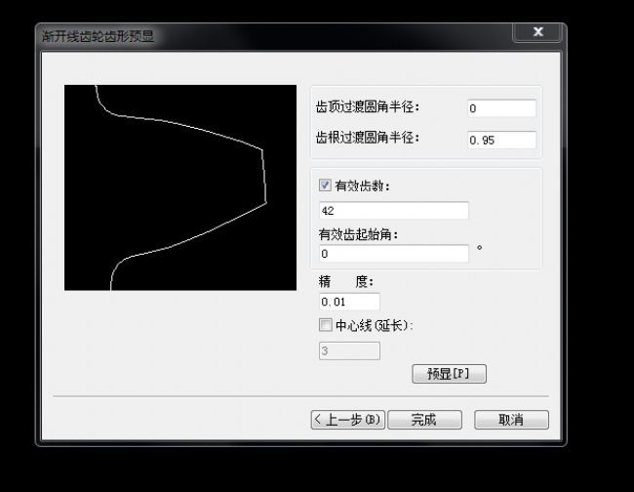The height and width of the screenshot is (492, 634).
Task: Close the 渐开线齿轮齿形预显 dialog
Action: pos(537,32)
